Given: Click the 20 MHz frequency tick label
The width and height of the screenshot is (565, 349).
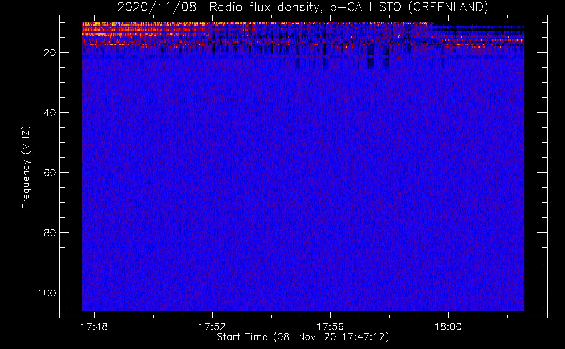Looking at the screenshot, I should [x=50, y=53].
